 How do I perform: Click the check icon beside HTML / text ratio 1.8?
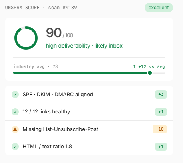click(x=15, y=147)
